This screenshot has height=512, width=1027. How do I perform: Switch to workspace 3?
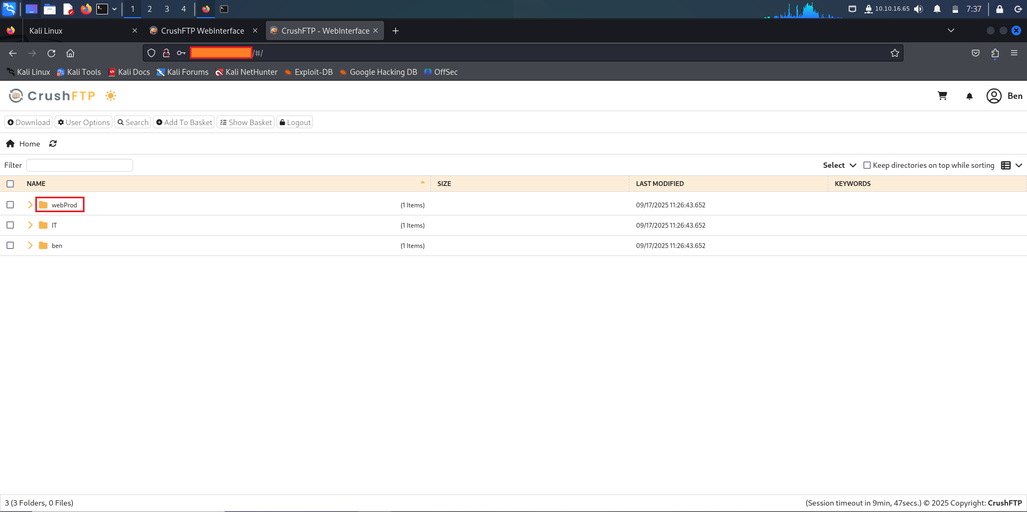point(167,9)
